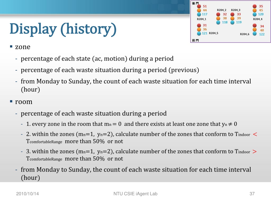
Task: Click 'percentage of each waste situation (previous)' line
Action: coord(110,70)
